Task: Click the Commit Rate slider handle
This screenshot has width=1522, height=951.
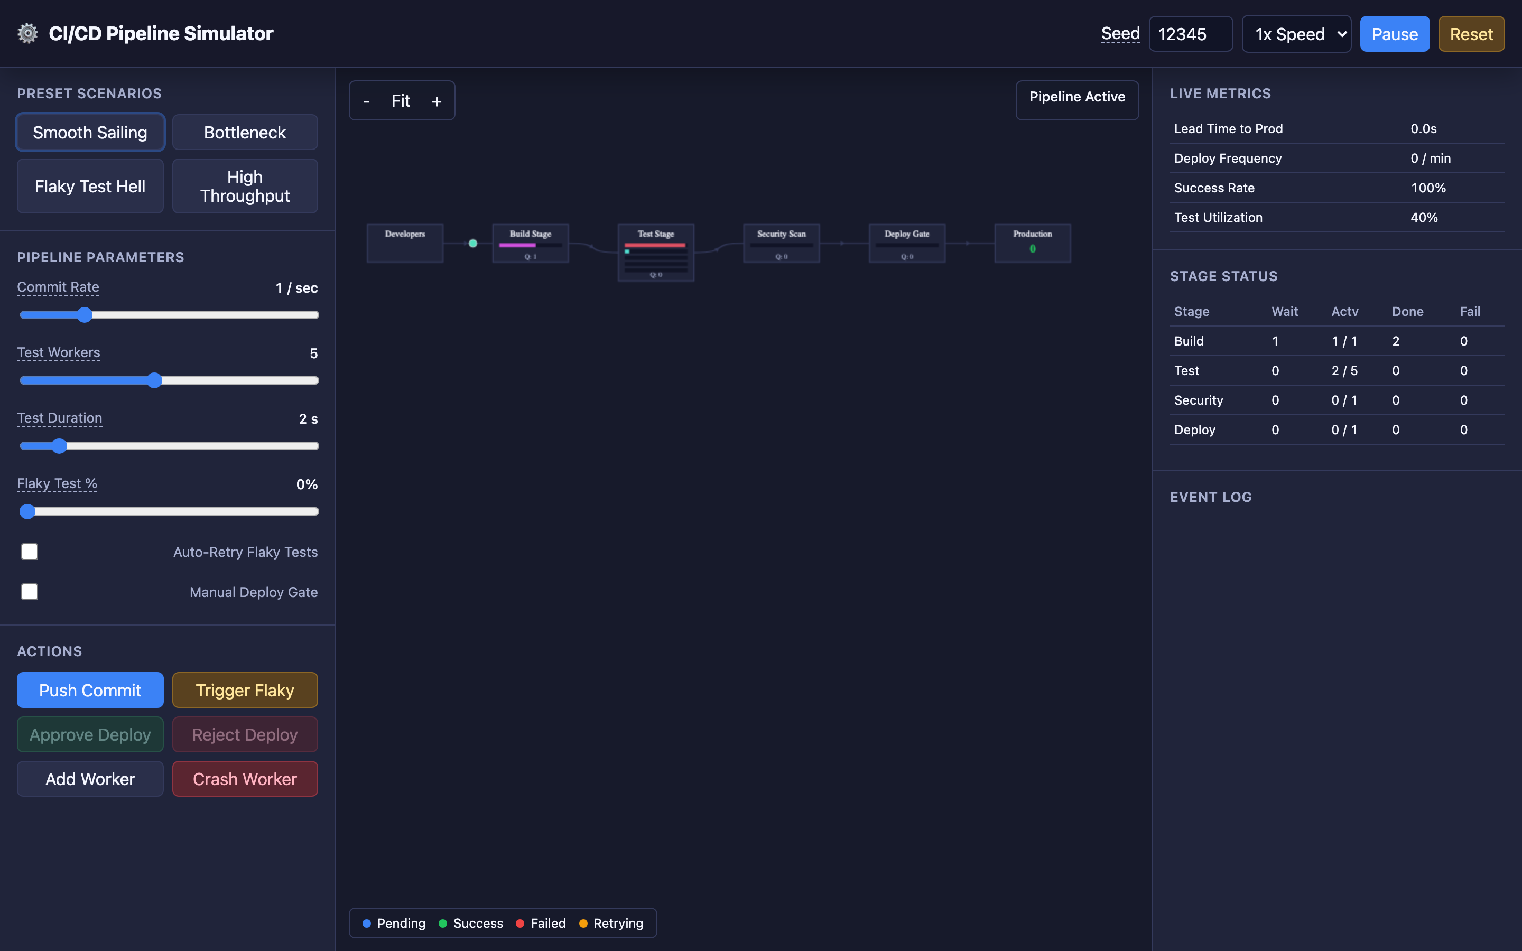Action: click(84, 315)
